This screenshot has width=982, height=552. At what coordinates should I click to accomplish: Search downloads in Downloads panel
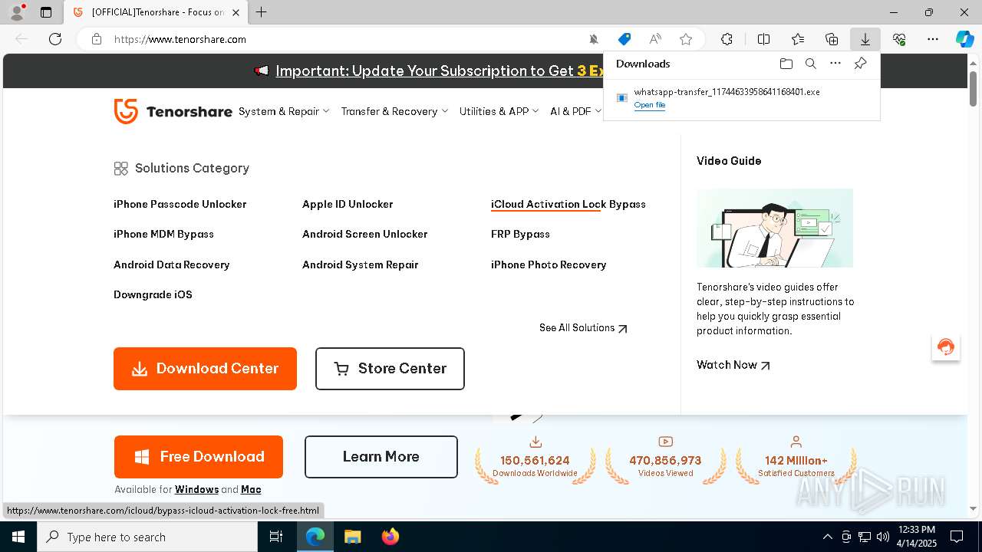pyautogui.click(x=810, y=64)
